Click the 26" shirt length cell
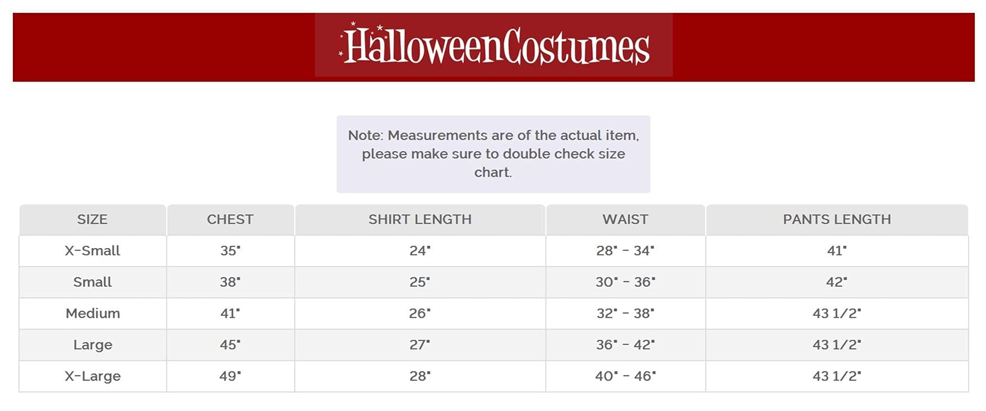The width and height of the screenshot is (986, 411). (420, 313)
